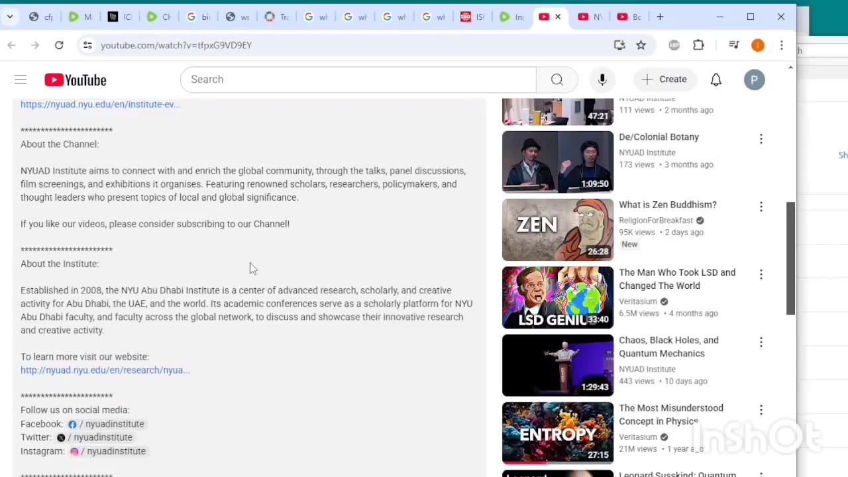
Task: Open the Instagram nyuadinstitute link
Action: click(107, 451)
